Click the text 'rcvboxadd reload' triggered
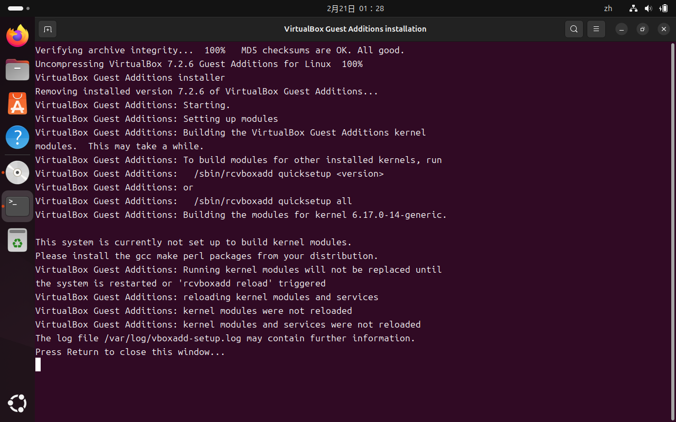The height and width of the screenshot is (422, 676). [x=252, y=284]
